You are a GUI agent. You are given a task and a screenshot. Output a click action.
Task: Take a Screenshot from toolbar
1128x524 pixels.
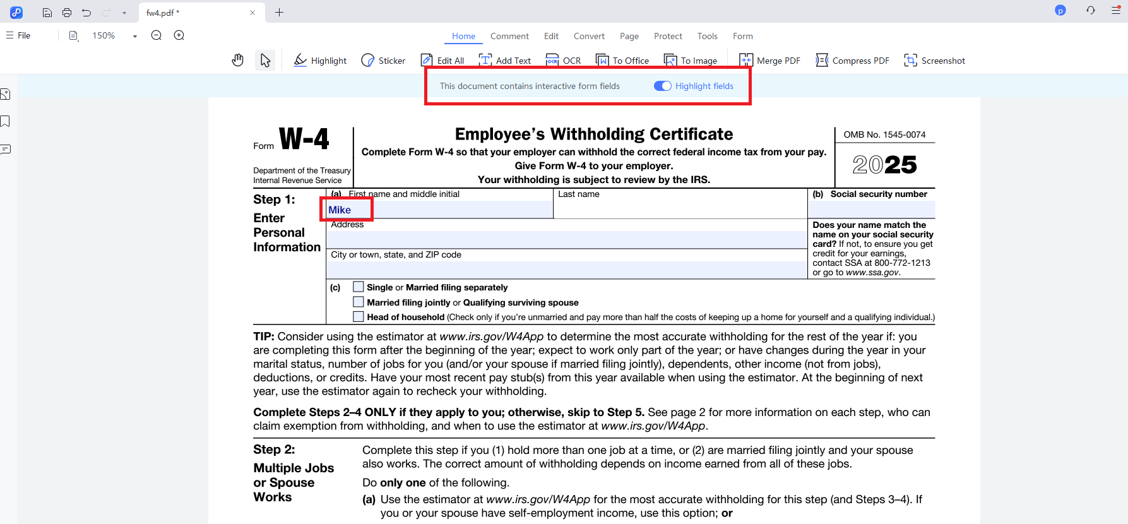click(934, 61)
